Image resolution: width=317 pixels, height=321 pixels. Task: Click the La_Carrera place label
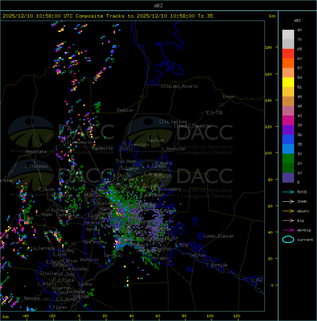point(43,248)
